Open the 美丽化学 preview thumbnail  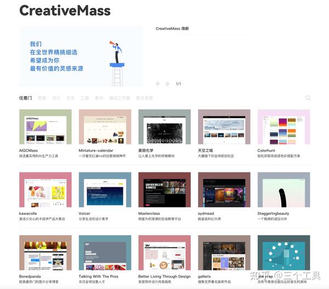[164, 127]
